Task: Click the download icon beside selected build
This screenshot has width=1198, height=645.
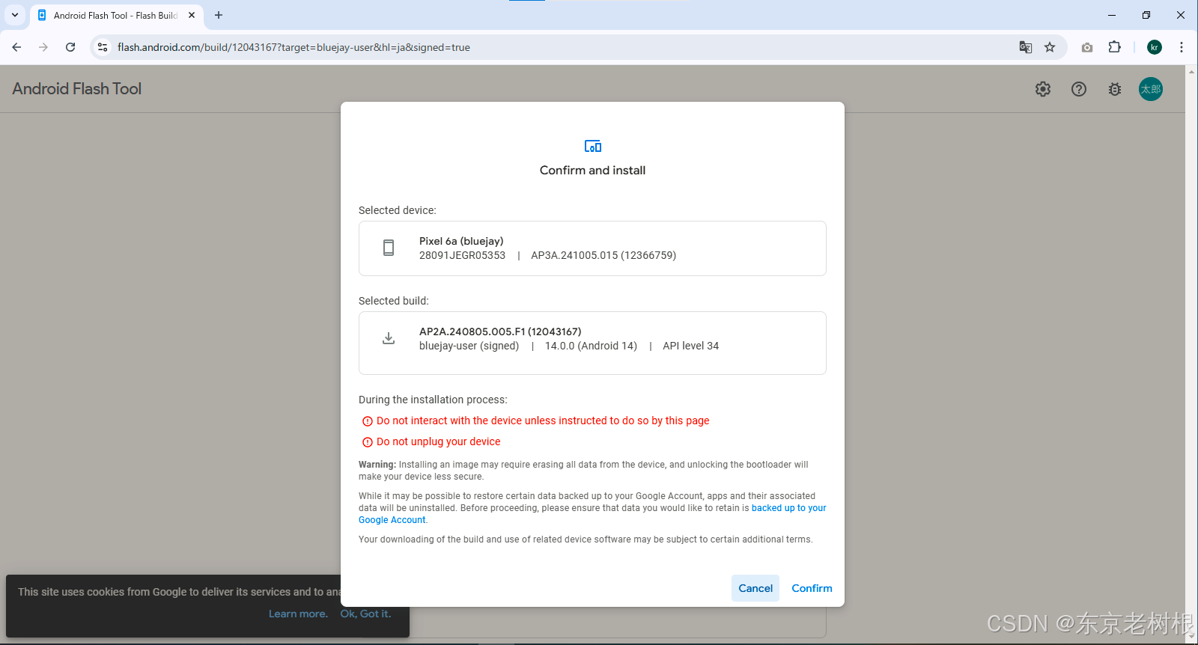Action: coord(389,338)
